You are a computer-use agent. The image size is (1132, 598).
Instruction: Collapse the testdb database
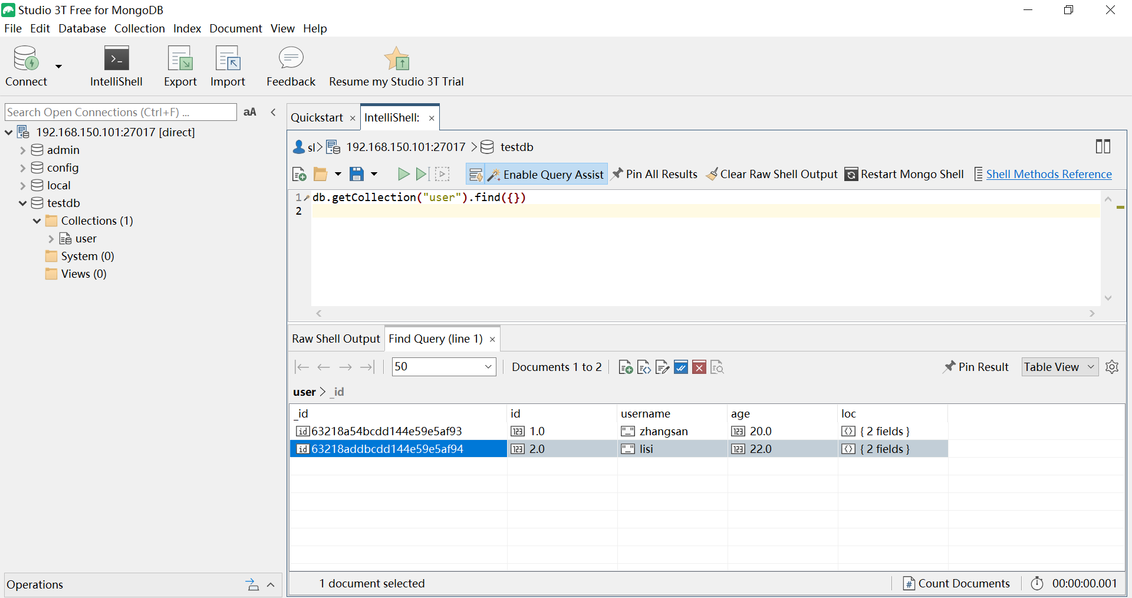pyautogui.click(x=22, y=203)
